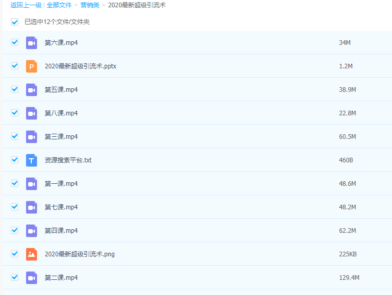Screen dimensions: 392x295
Task: Open the file named 第六课.mp4
Action: (x=61, y=43)
